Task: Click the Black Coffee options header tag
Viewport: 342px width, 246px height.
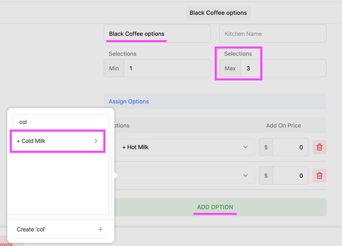Action: pyautogui.click(x=218, y=13)
